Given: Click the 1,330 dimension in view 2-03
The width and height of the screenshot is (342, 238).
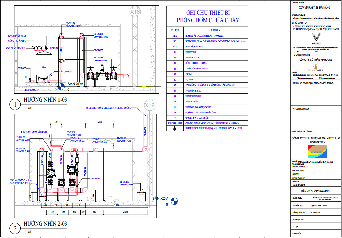Looking at the screenshot, I should [x=100, y=122].
